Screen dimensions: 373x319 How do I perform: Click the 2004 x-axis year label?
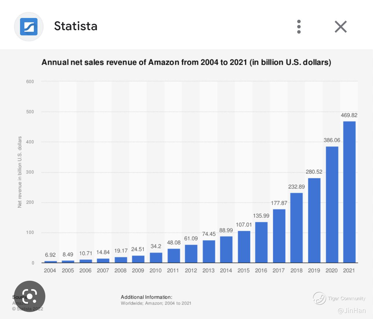tap(50, 270)
